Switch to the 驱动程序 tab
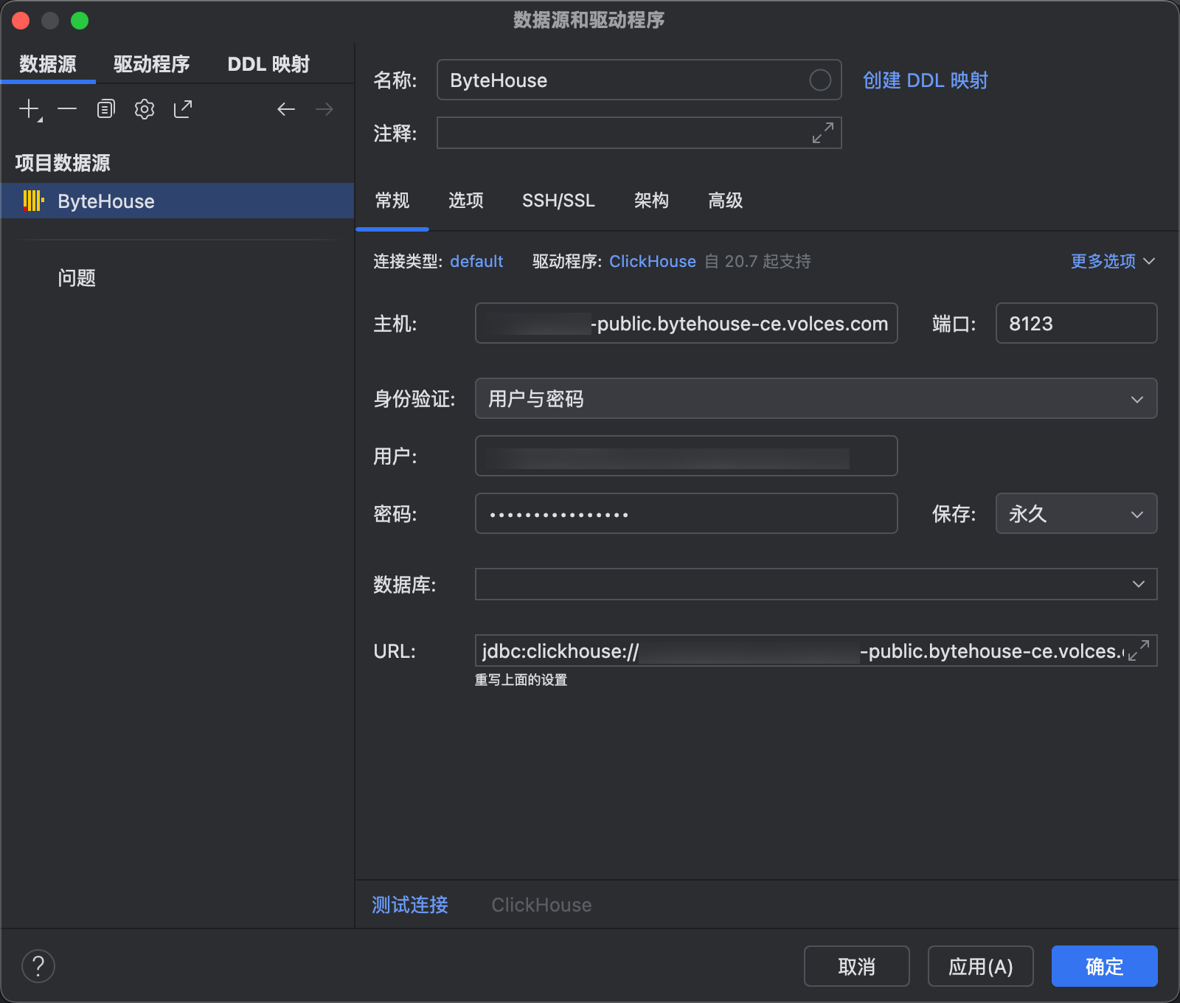Viewport: 1180px width, 1003px height. 152,64
